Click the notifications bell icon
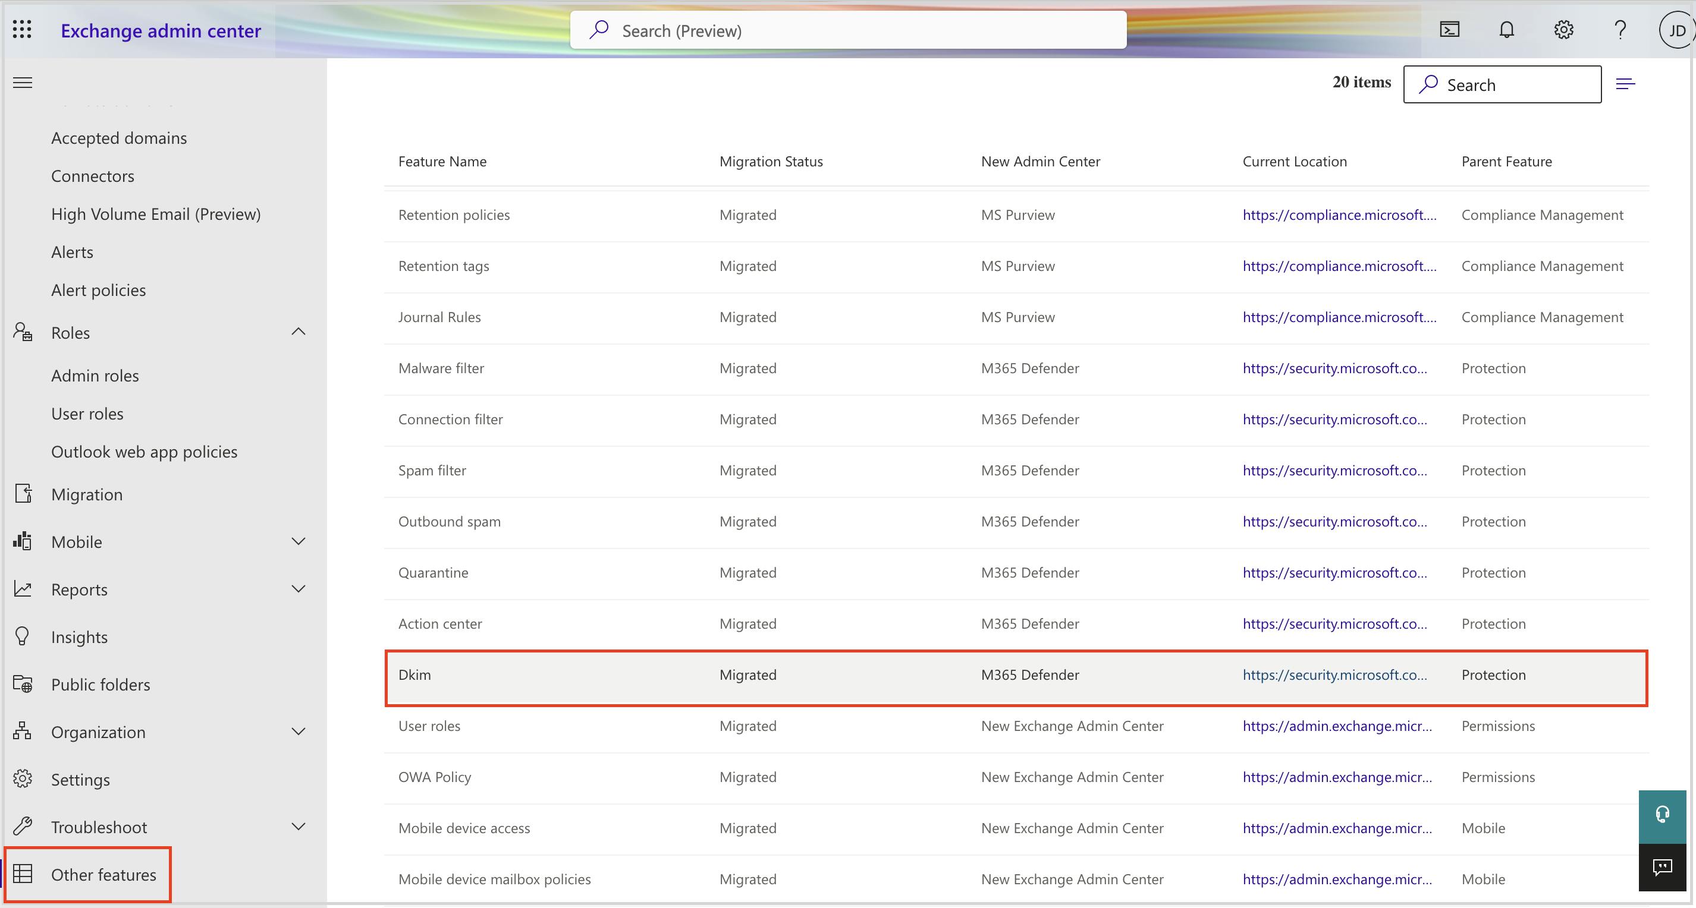This screenshot has width=1696, height=908. click(1506, 30)
